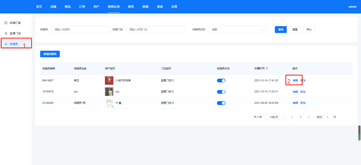
Task: Disable status switch for zzz row
Action: 221,92
